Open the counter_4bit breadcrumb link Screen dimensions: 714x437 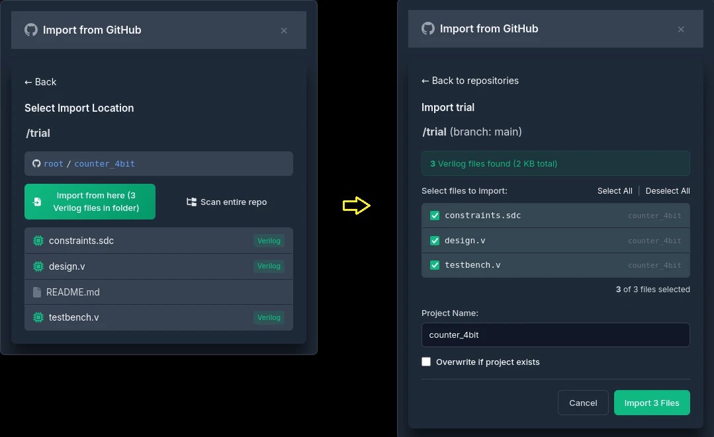tap(105, 164)
